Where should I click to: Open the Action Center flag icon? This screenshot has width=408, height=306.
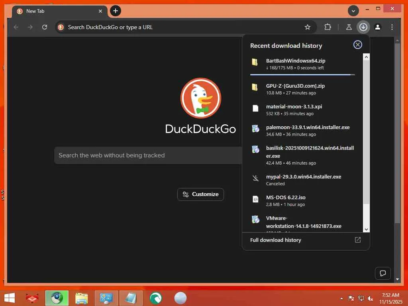point(351,298)
